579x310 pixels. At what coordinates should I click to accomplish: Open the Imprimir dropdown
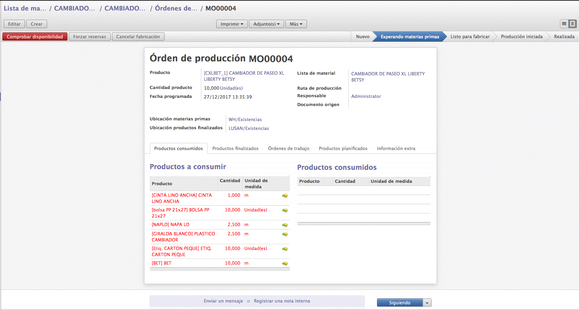tap(232, 24)
